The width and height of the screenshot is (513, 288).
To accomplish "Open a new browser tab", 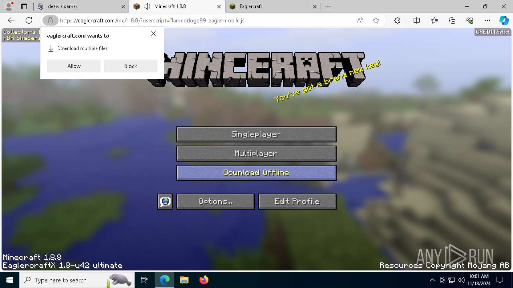I will click(328, 6).
